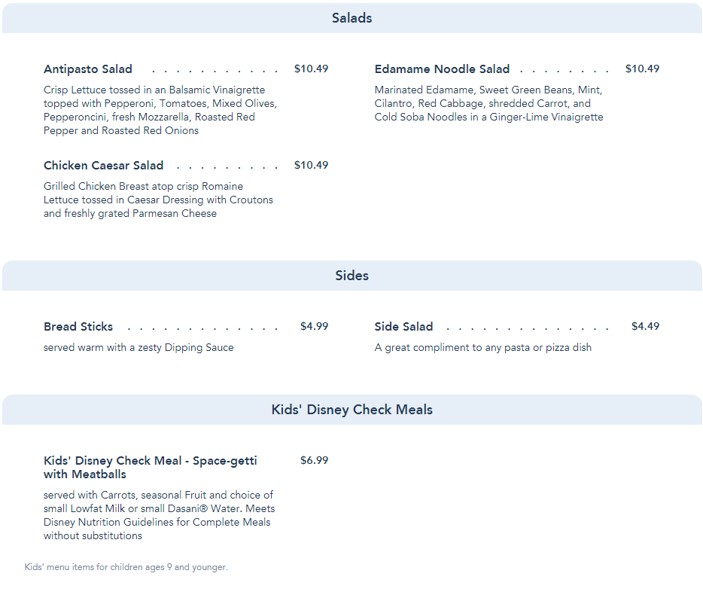Choose the Chicken Caesar Salad title
The height and width of the screenshot is (607, 703).
103,166
